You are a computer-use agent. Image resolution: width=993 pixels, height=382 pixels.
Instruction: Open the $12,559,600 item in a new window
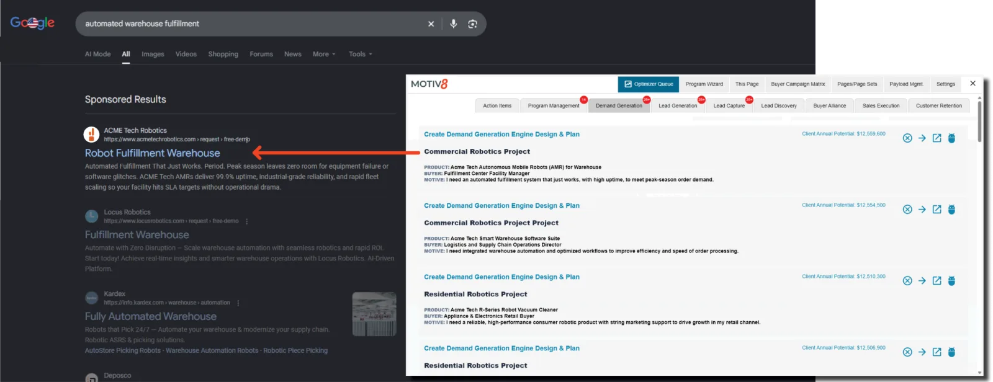tap(937, 138)
